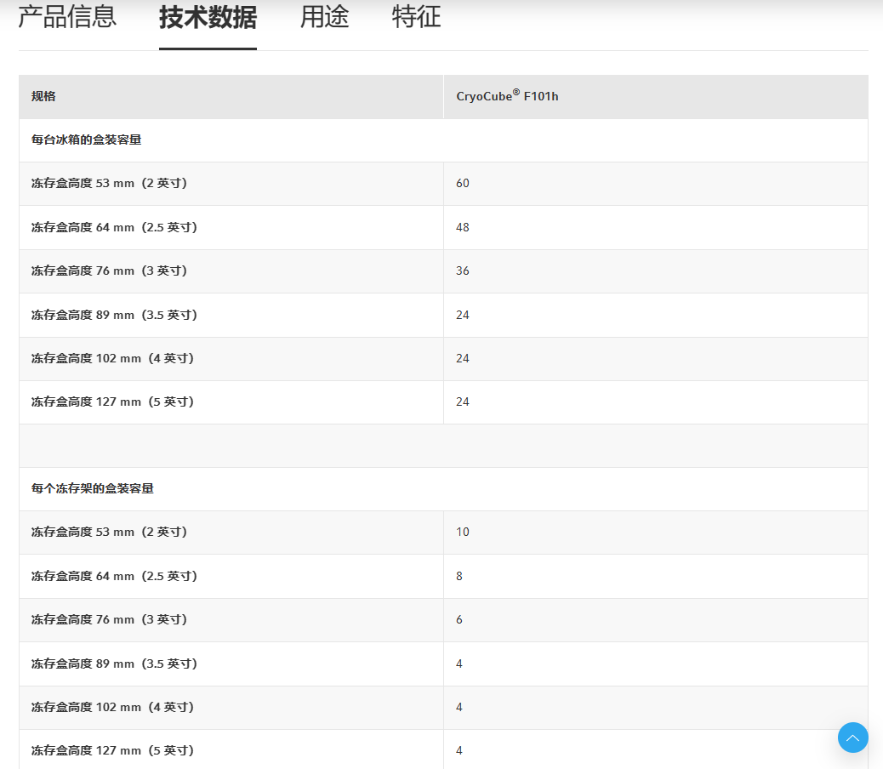Select the 技术数据 tab
The image size is (883, 769).
(x=208, y=17)
